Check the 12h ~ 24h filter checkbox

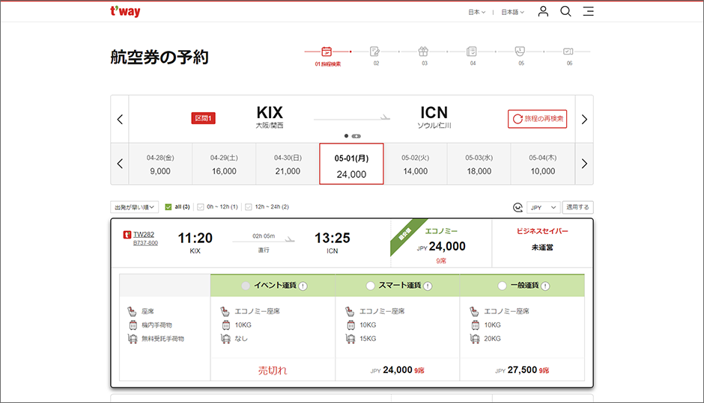tap(249, 207)
